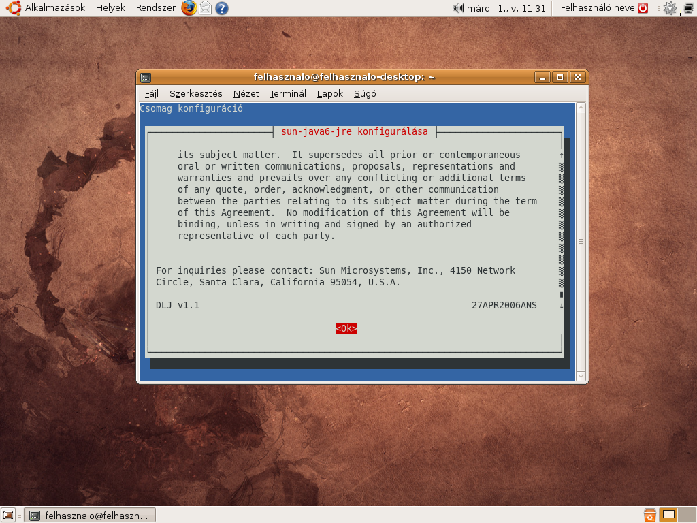Click the volume speaker icon
This screenshot has width=697, height=523.
tap(457, 8)
